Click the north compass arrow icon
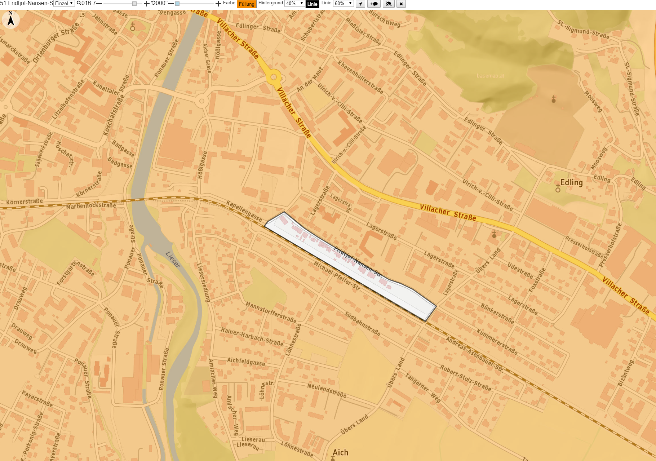Image resolution: width=656 pixels, height=461 pixels. (x=11, y=19)
